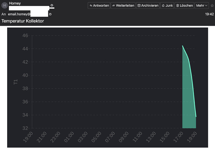Click contact icon next to recipient address

point(50,14)
